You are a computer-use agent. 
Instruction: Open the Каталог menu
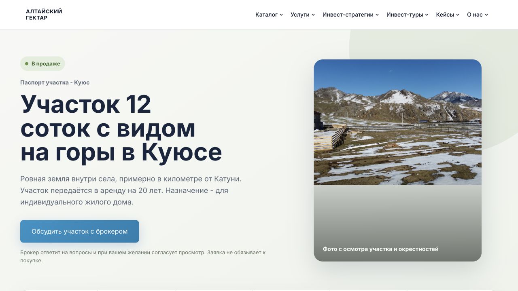point(269,15)
